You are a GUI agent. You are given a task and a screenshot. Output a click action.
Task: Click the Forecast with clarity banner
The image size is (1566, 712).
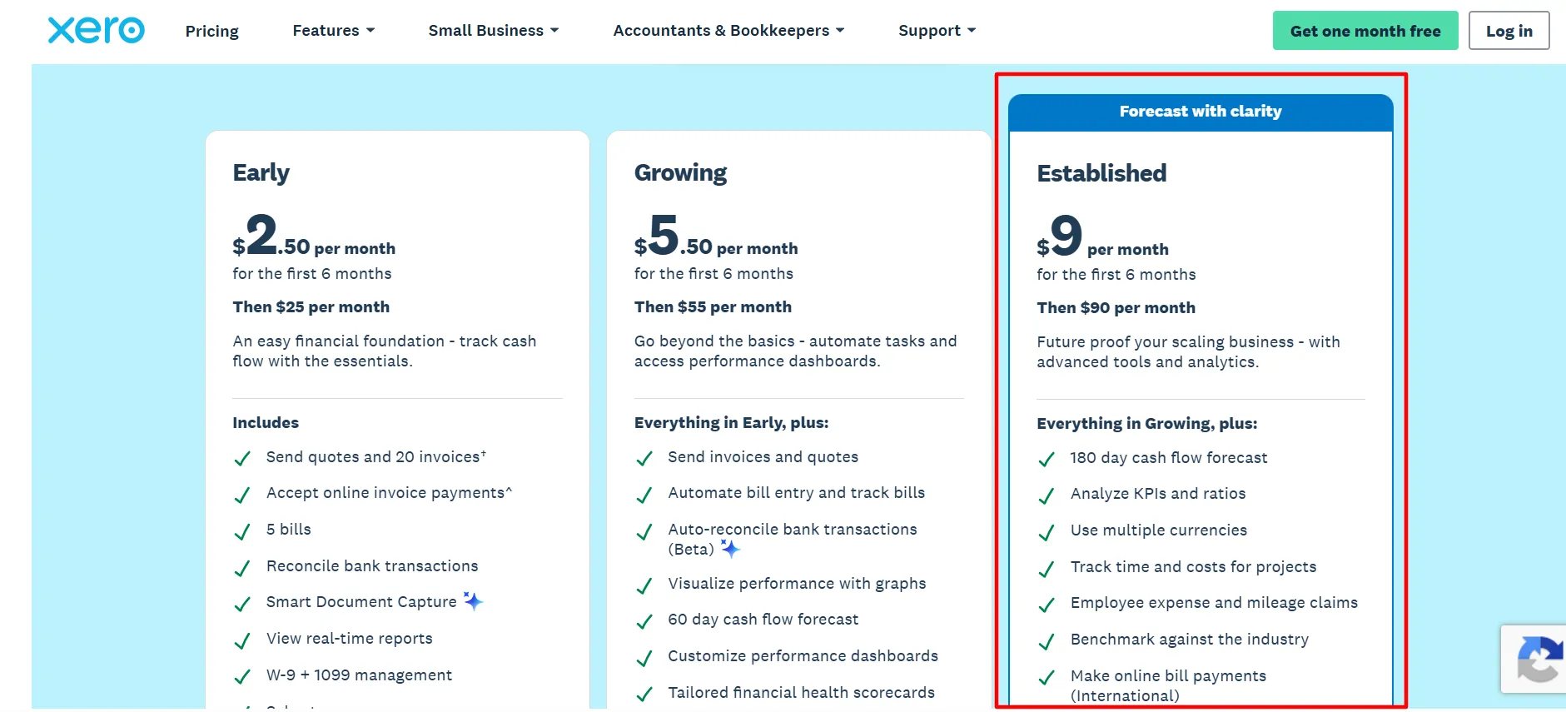[1201, 112]
